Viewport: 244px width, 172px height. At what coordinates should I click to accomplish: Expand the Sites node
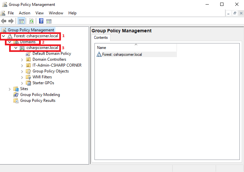10,89
